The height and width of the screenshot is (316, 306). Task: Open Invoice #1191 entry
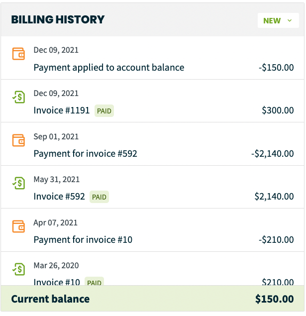click(61, 110)
